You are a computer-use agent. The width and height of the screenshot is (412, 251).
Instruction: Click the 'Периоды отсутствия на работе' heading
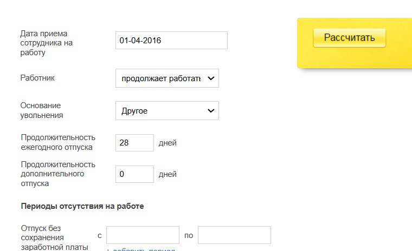(x=82, y=206)
